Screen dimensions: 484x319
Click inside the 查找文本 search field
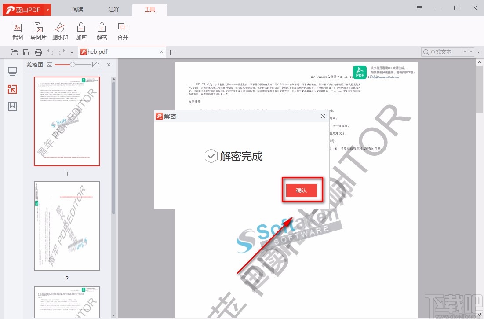[442, 51]
